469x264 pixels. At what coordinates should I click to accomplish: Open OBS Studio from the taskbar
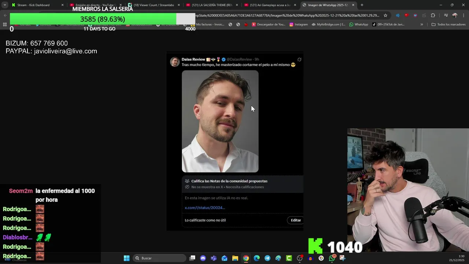pos(300,258)
